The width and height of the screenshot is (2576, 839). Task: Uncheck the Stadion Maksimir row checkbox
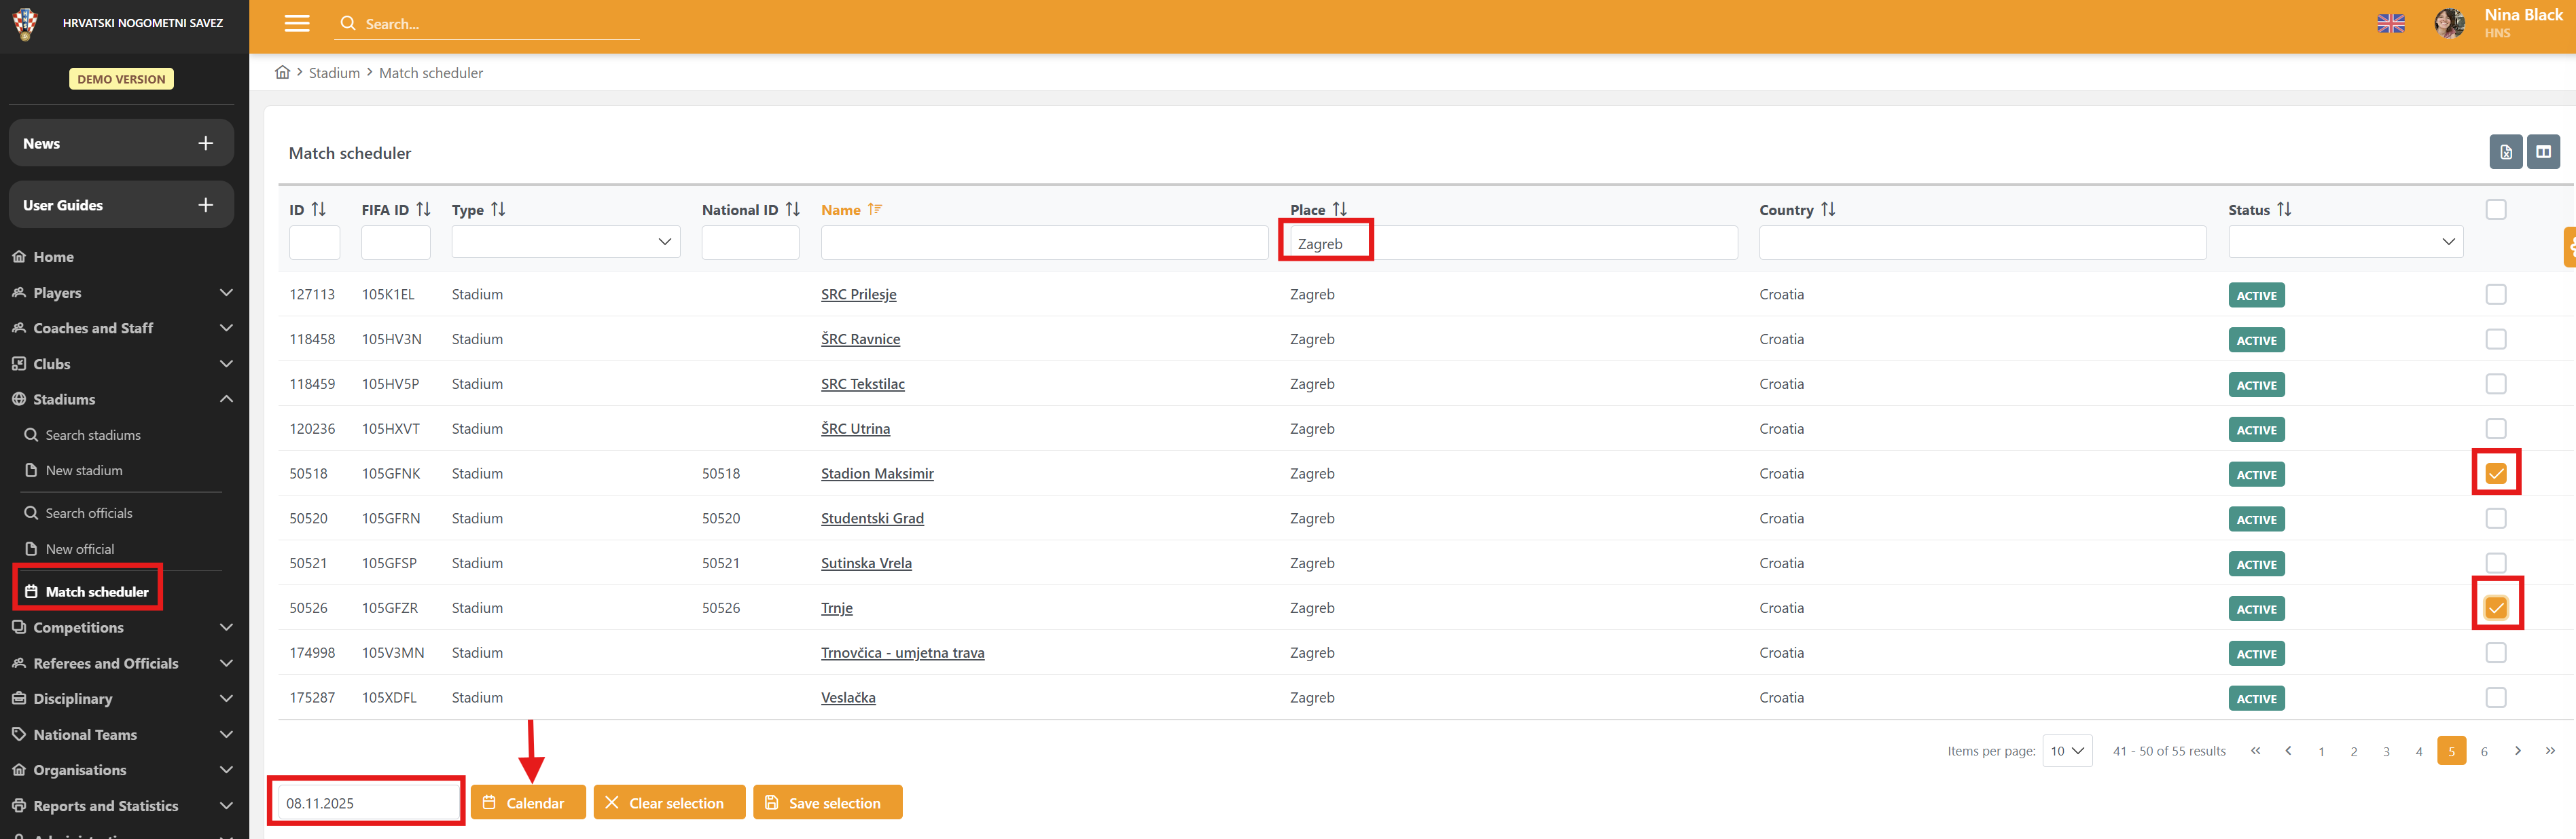pos(2495,473)
